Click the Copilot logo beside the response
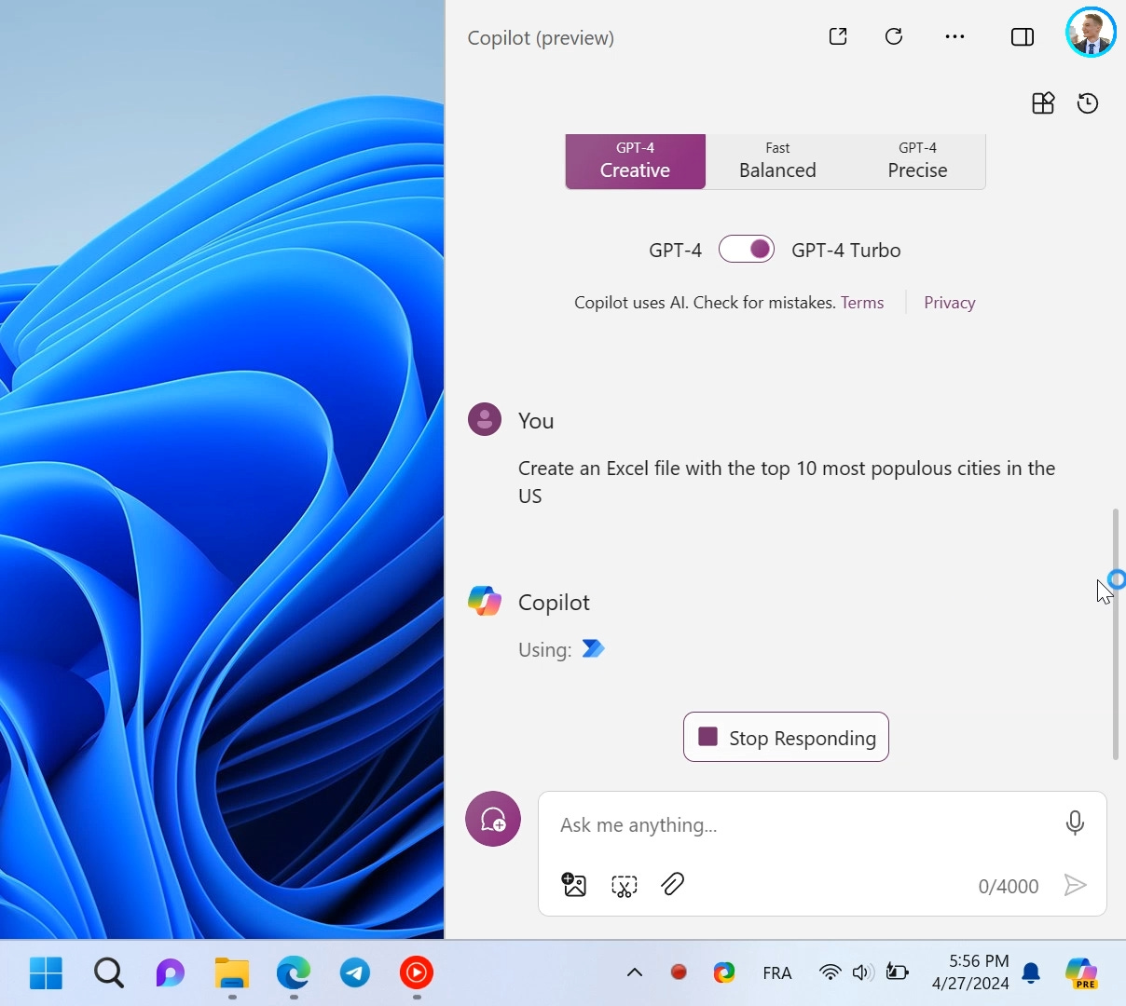This screenshot has width=1126, height=1006. (485, 602)
